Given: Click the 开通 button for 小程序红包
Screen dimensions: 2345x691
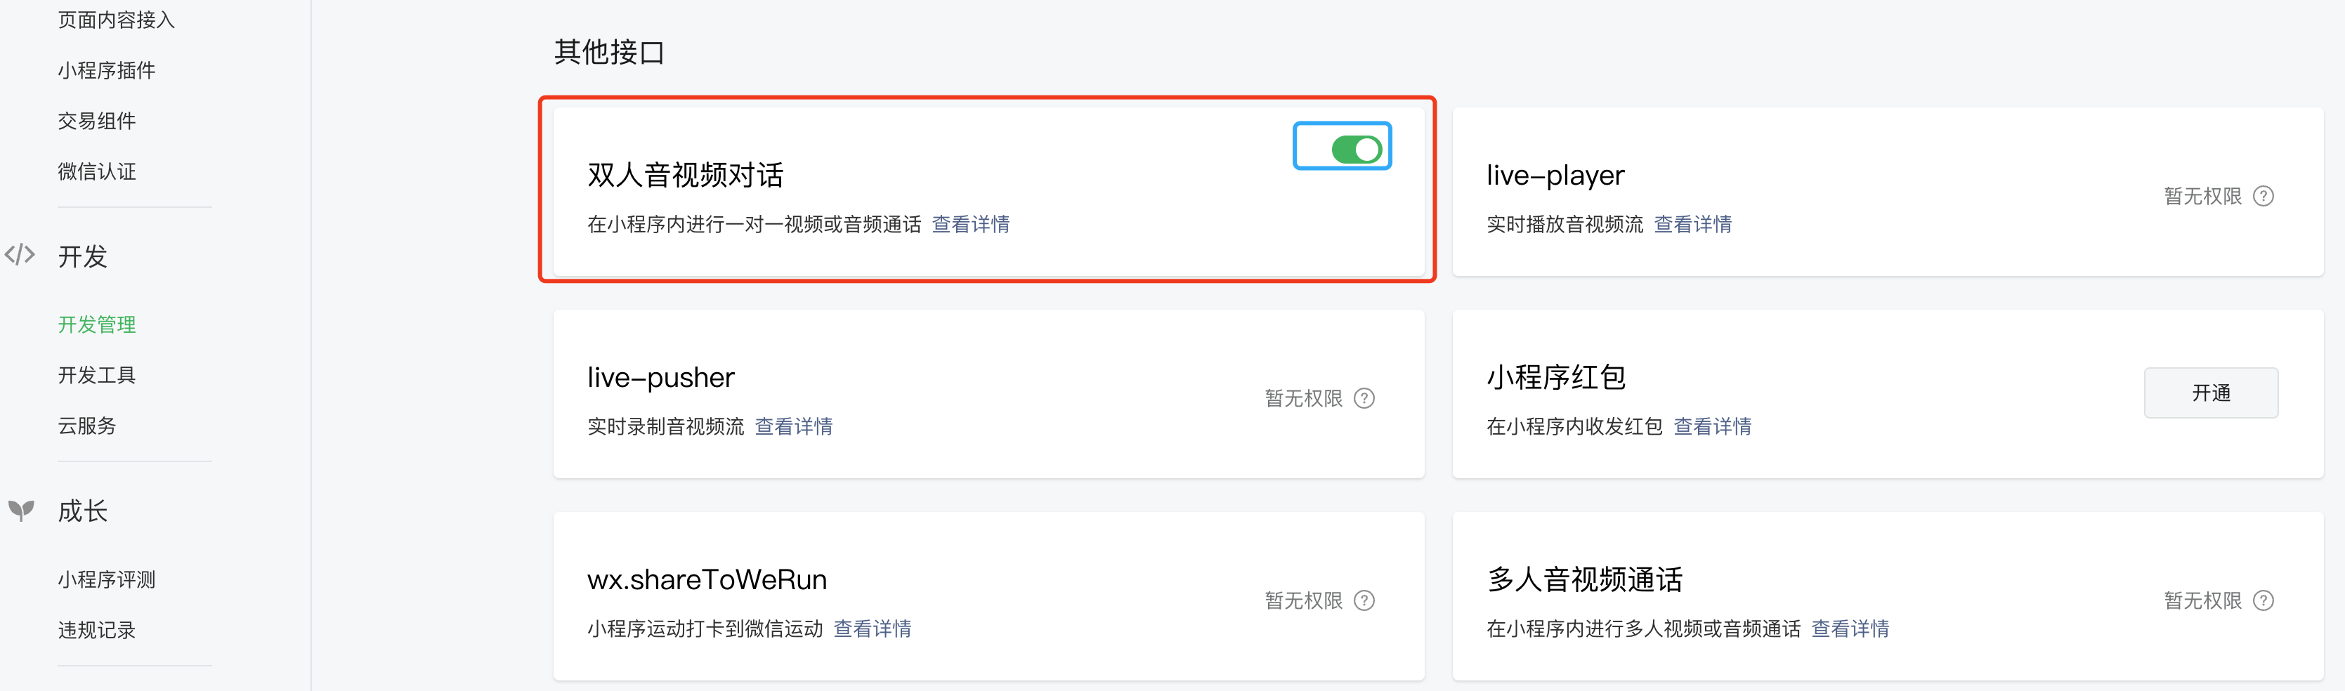Looking at the screenshot, I should point(2210,393).
